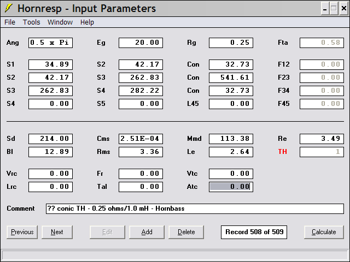The image size is (350, 262).
Task: Click the Fta field showing 0.58
Action: tap(322, 43)
